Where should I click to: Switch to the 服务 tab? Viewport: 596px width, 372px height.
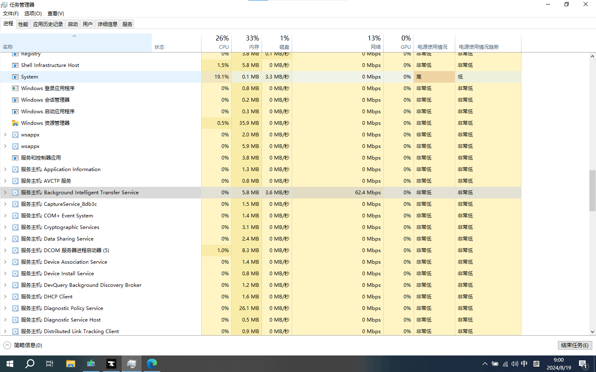point(127,24)
